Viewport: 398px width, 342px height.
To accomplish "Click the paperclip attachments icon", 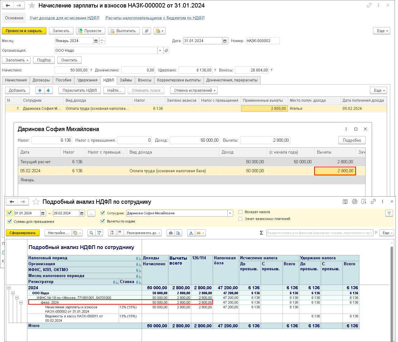I will click(147, 31).
